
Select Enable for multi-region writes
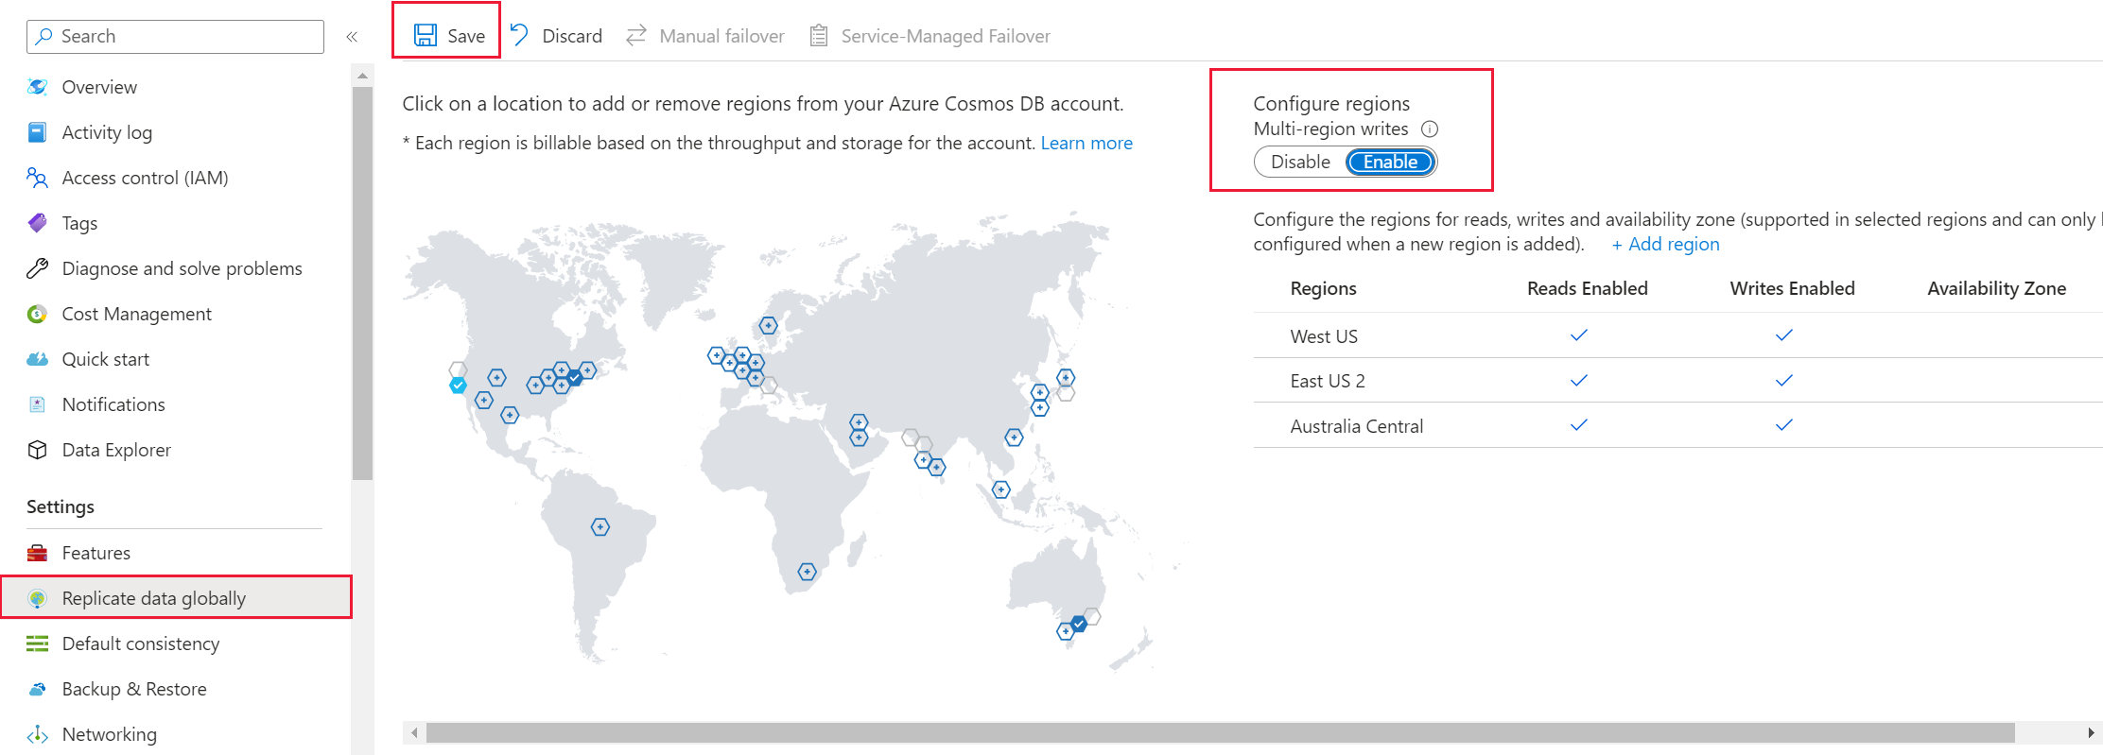click(x=1390, y=163)
